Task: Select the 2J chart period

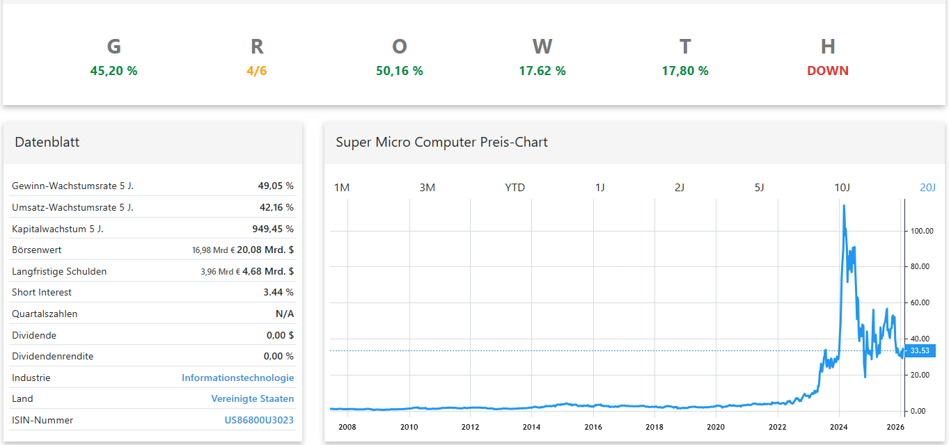Action: point(680,187)
